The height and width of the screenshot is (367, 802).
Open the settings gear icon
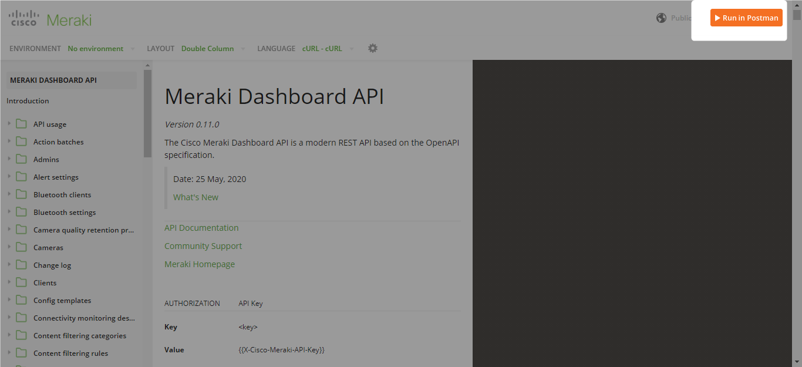tap(373, 48)
